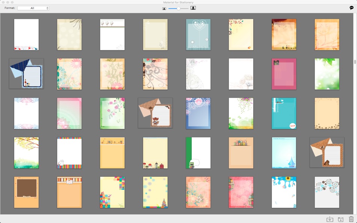Click the small thumbnail size icon
357x223 pixels.
164,8
